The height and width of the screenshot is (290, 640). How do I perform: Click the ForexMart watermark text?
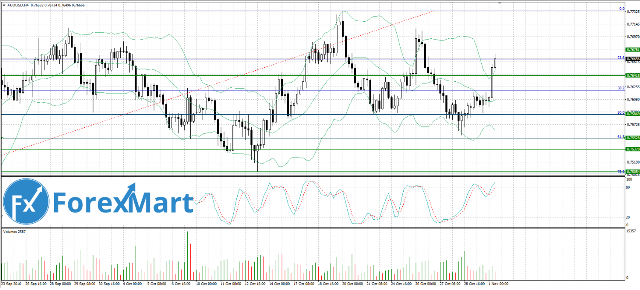(x=123, y=203)
